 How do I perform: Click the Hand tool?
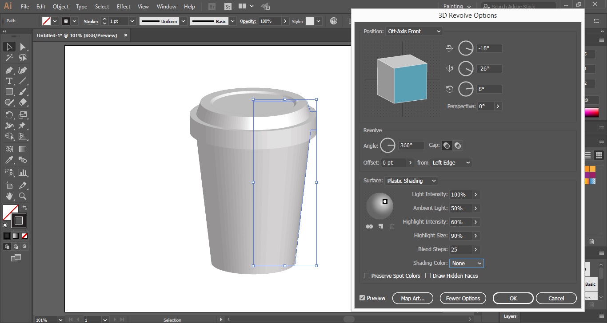pyautogui.click(x=9, y=196)
